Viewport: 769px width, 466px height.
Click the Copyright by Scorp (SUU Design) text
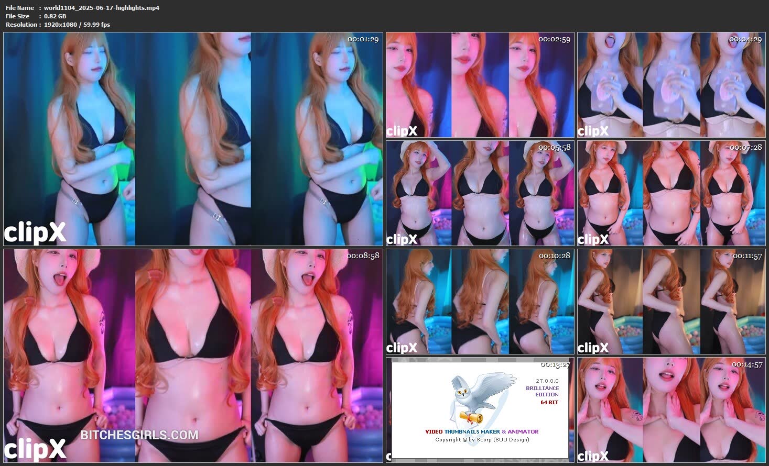coord(482,439)
